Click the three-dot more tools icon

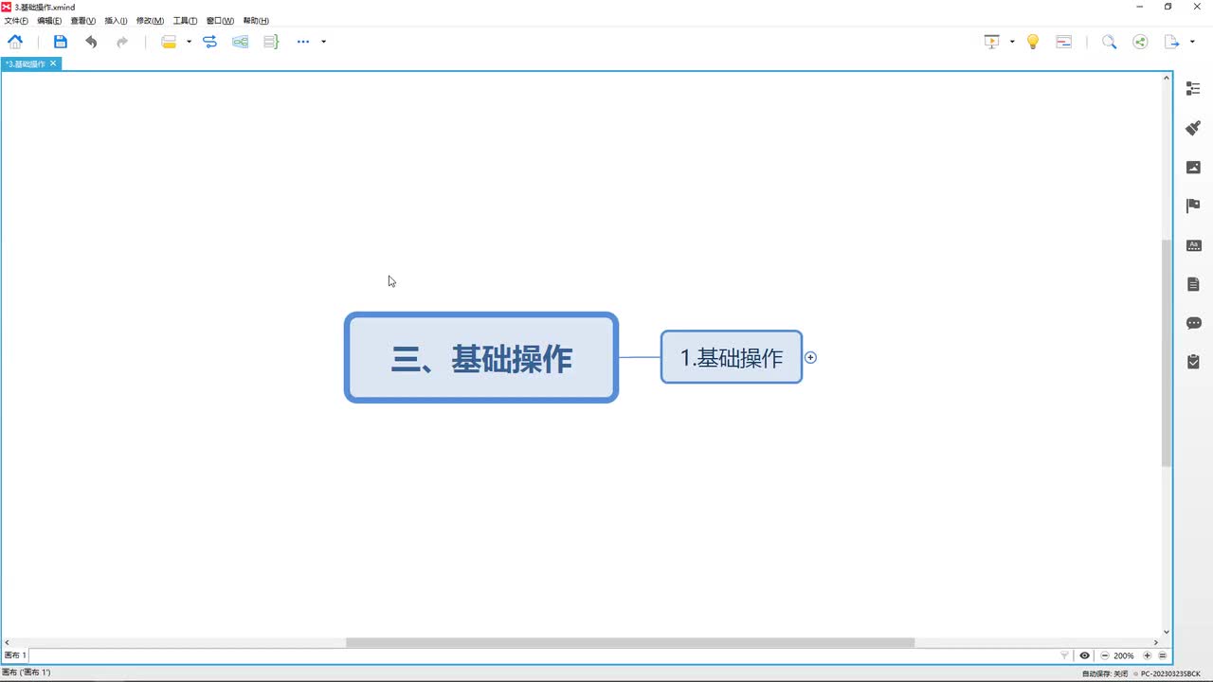303,42
